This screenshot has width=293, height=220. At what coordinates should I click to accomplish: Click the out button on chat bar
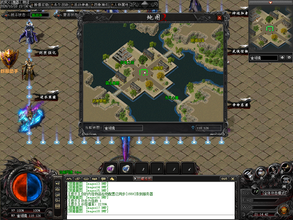pos(224,179)
